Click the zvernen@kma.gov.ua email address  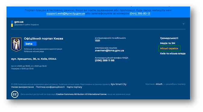[x=109, y=50]
